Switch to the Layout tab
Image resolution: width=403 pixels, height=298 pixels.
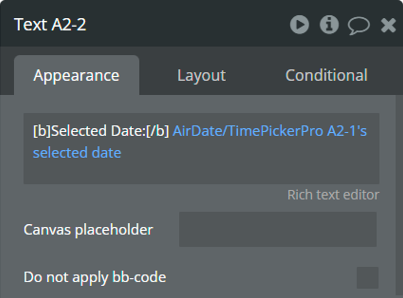tap(201, 75)
